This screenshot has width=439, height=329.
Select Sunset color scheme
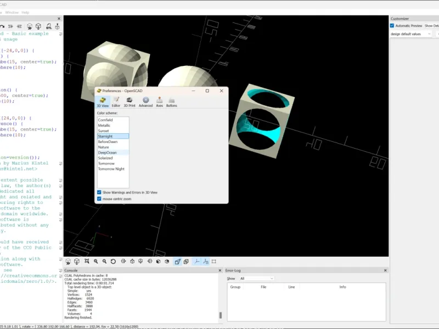tap(113, 131)
